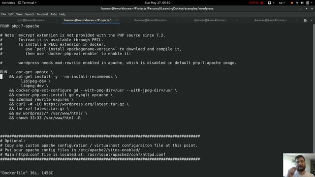This screenshot has width=315, height=177.
Task: Click 'chown 33:33 /var/www/html -R' line
Action: (x=45, y=118)
